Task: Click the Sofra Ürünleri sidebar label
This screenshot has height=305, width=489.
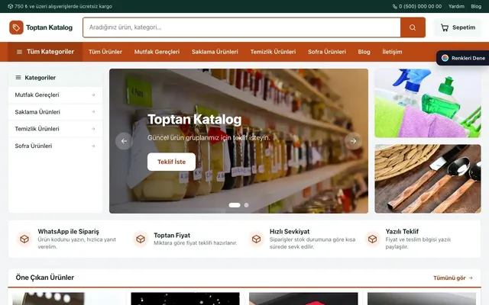Action: click(34, 146)
